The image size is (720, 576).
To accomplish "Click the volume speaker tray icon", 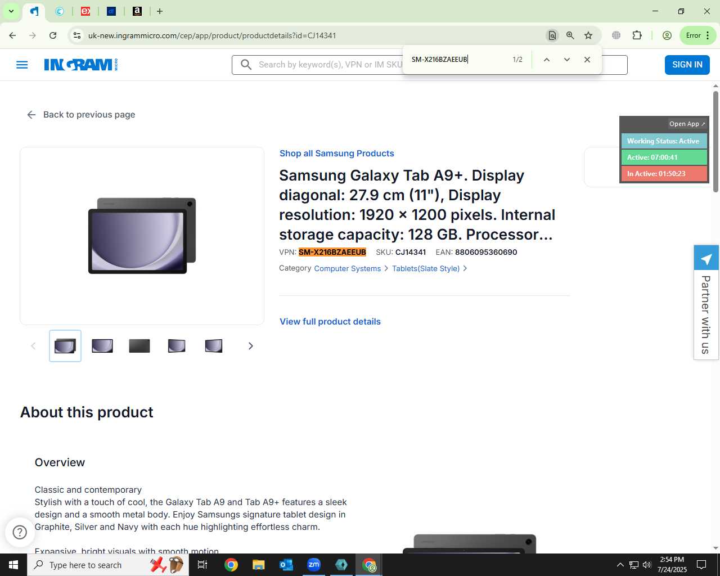I will click(x=647, y=565).
